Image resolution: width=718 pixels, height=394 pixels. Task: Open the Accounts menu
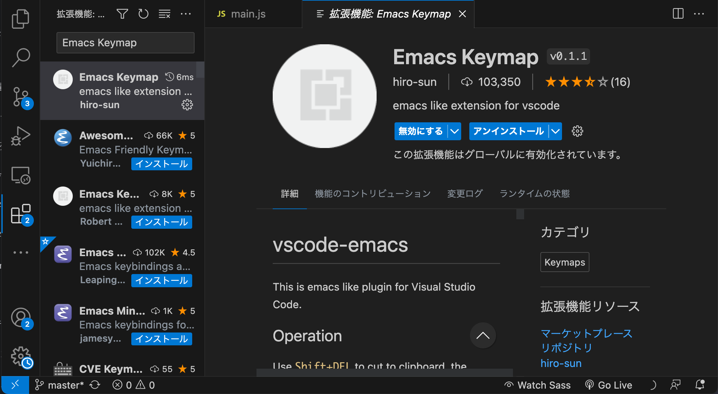click(21, 318)
